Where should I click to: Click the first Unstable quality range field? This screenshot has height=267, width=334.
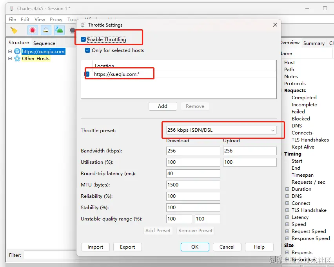179,219
